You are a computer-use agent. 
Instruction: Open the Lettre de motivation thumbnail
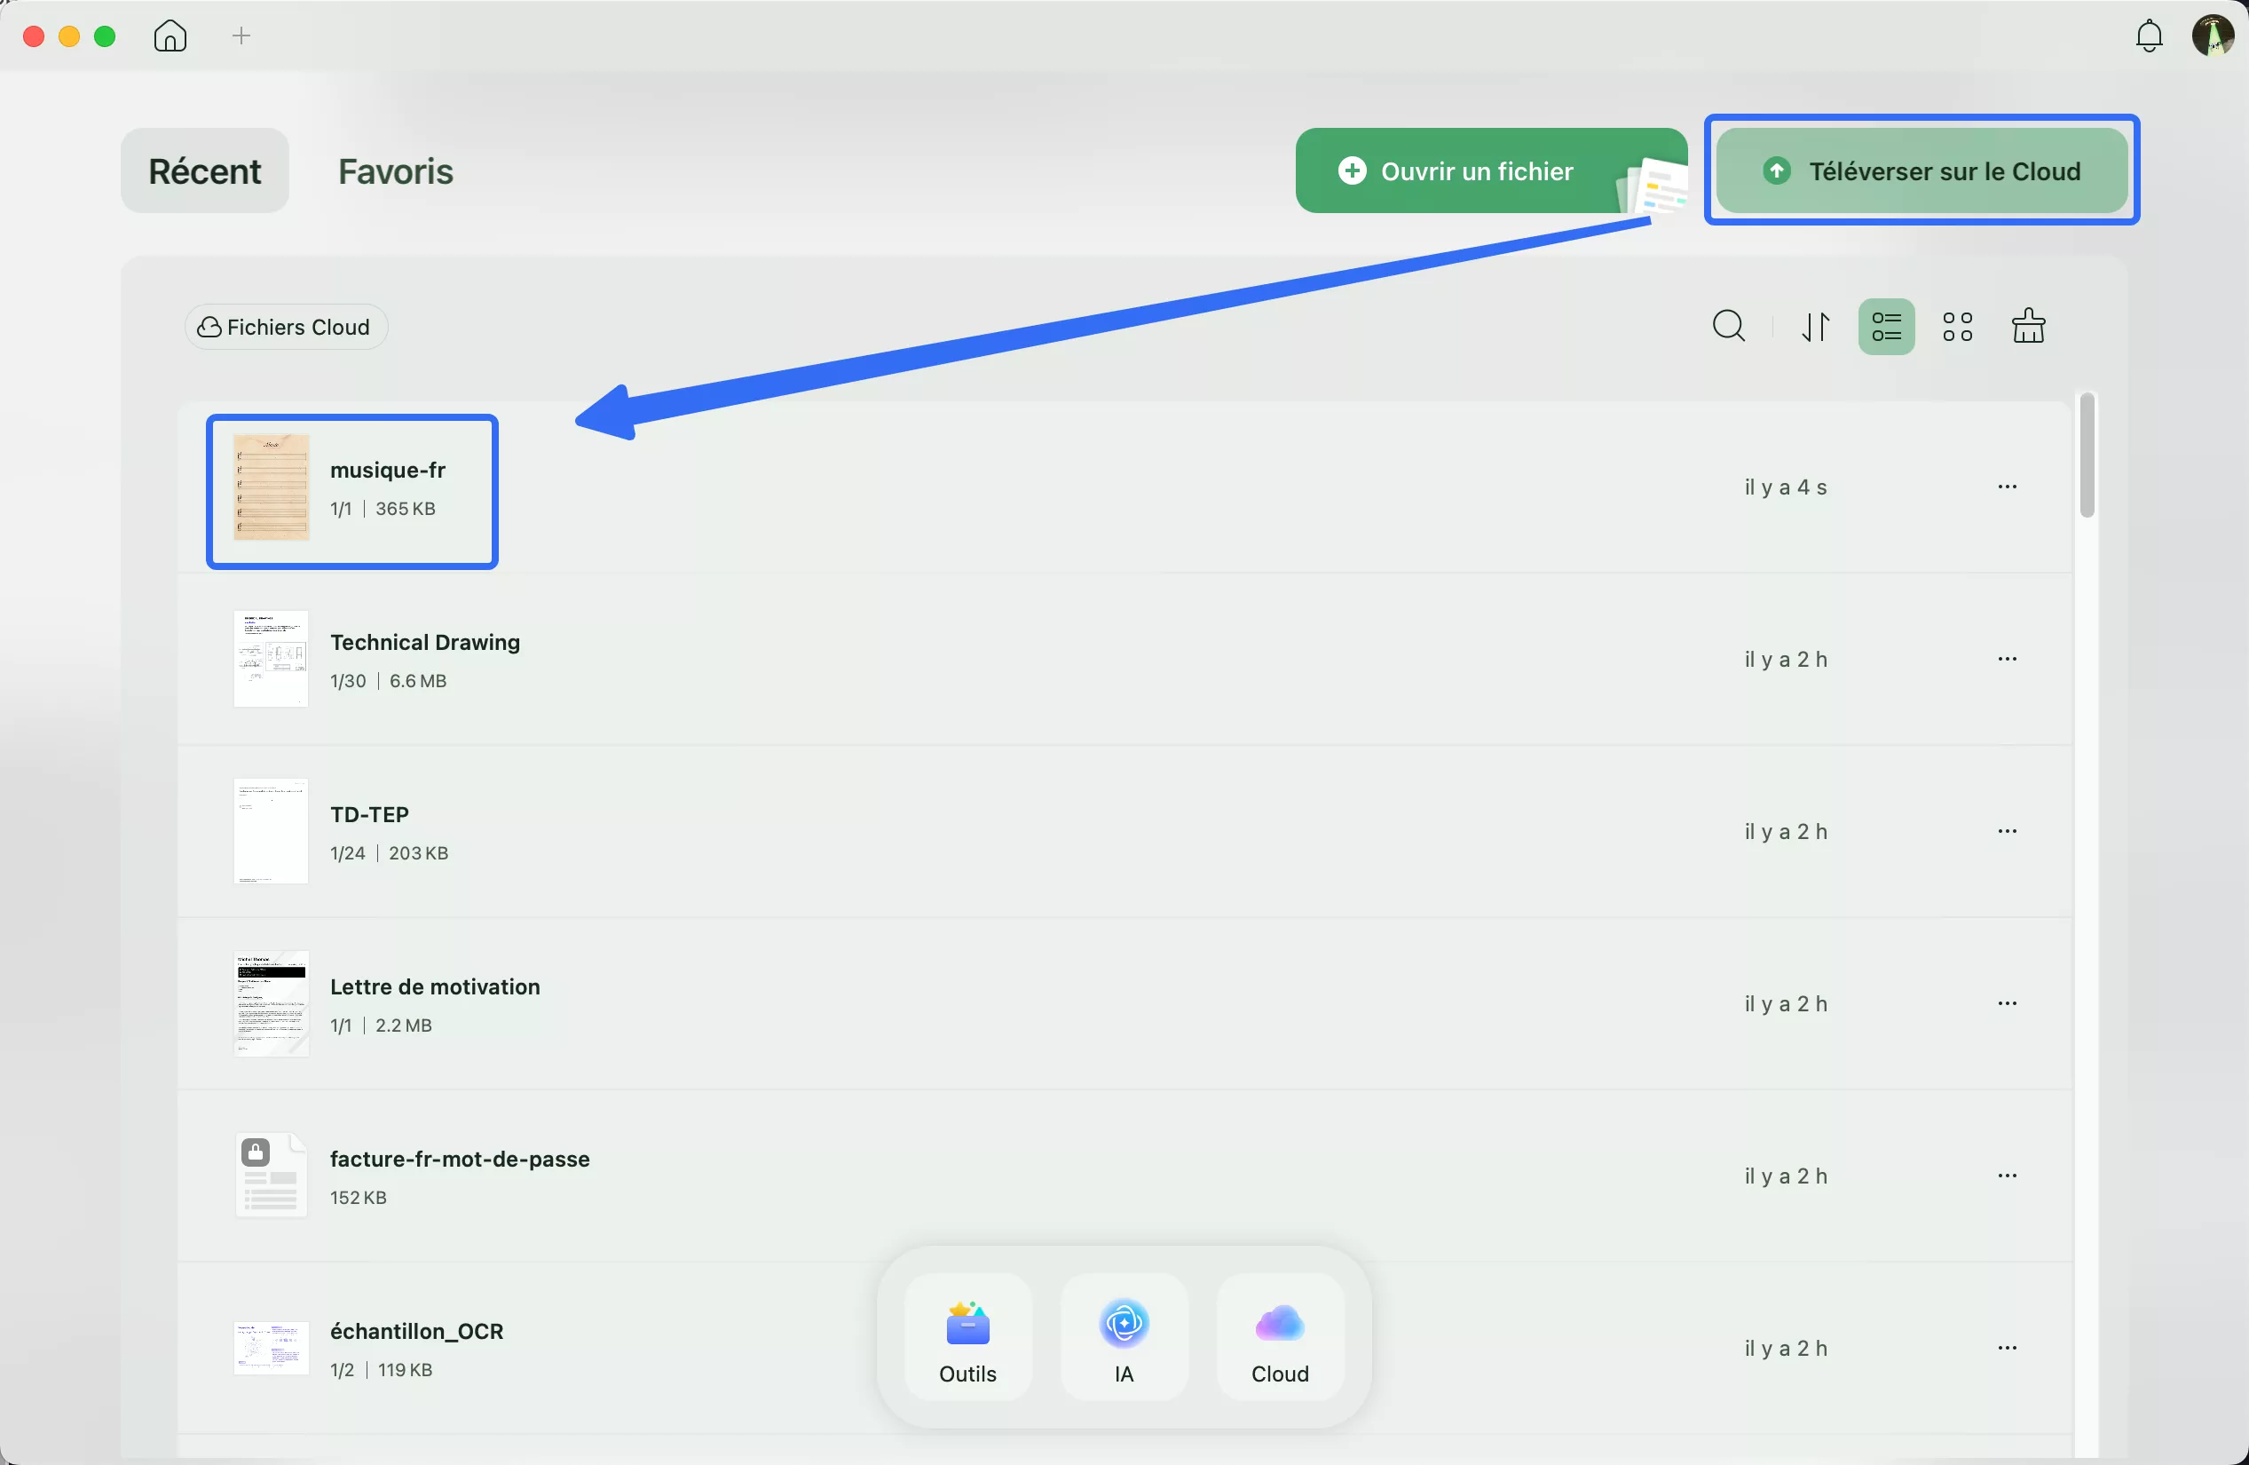tap(272, 1004)
